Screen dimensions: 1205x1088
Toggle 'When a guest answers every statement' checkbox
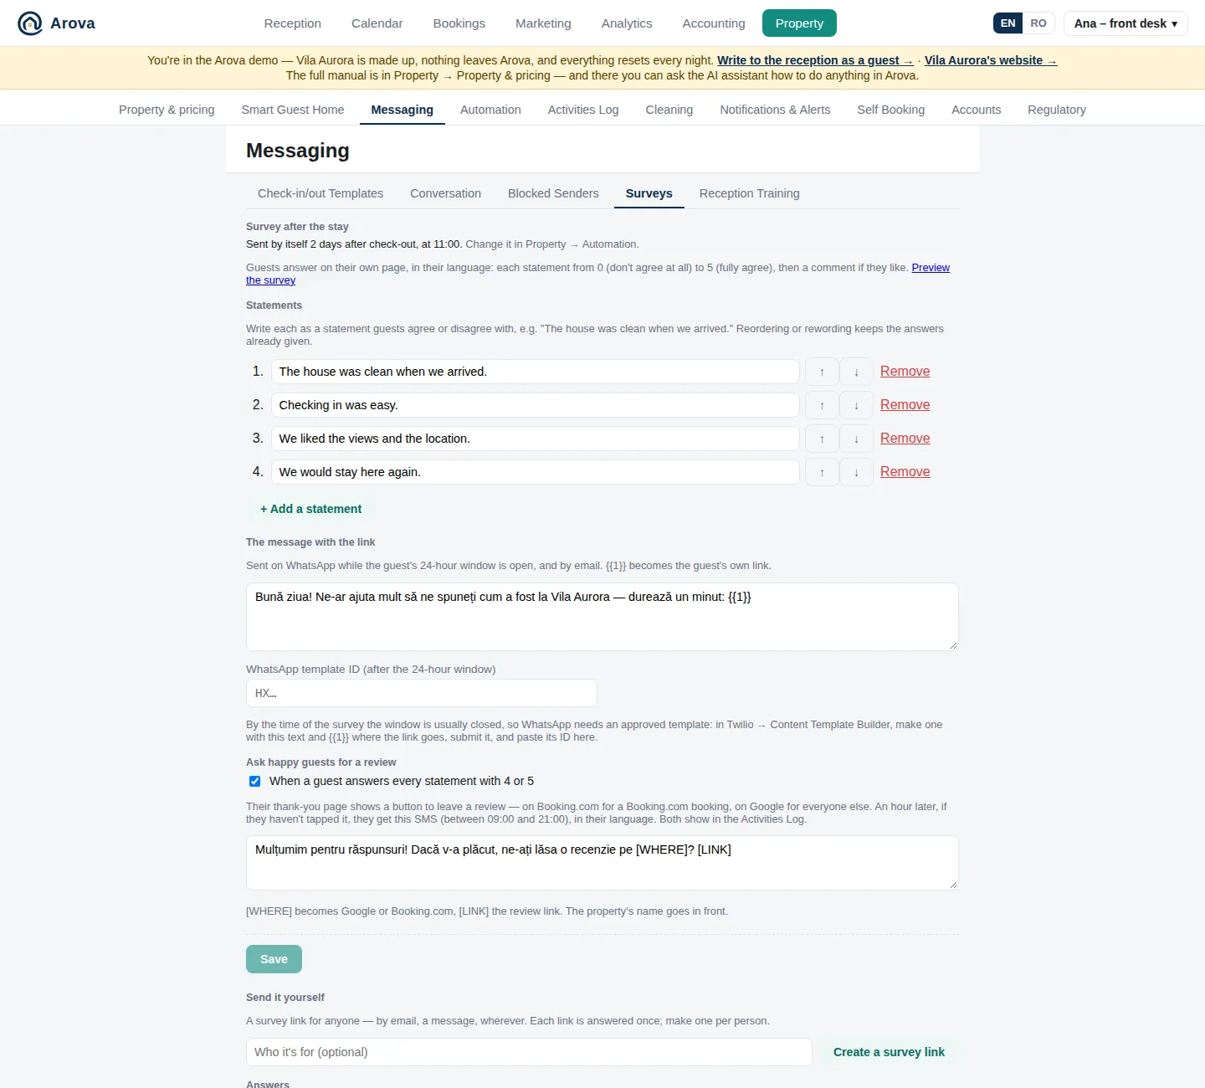click(x=254, y=781)
